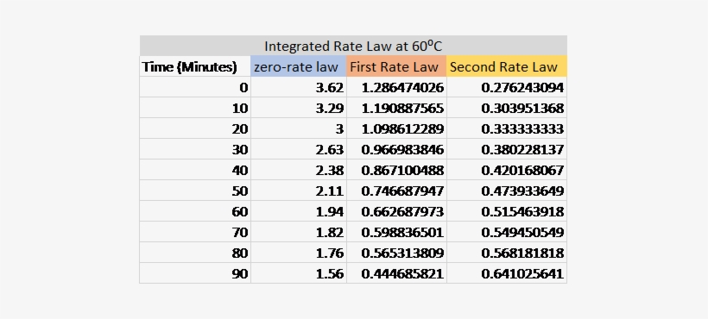Pick second rate law value 0.276243094

[507, 87]
